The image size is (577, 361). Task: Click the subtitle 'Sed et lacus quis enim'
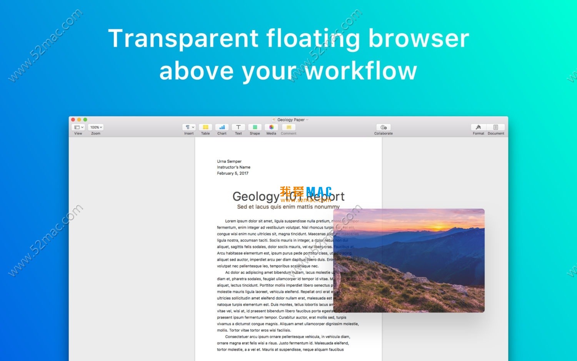point(288,207)
